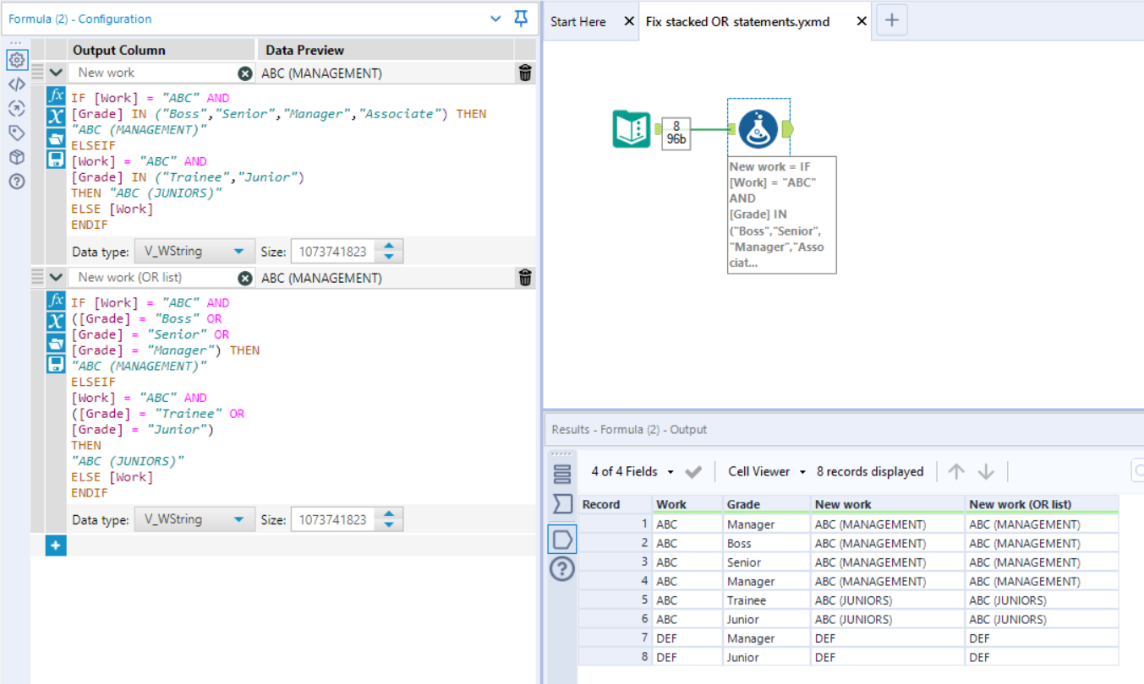Image resolution: width=1144 pixels, height=684 pixels.
Task: Open the fx functions list for first expression
Action: point(55,95)
